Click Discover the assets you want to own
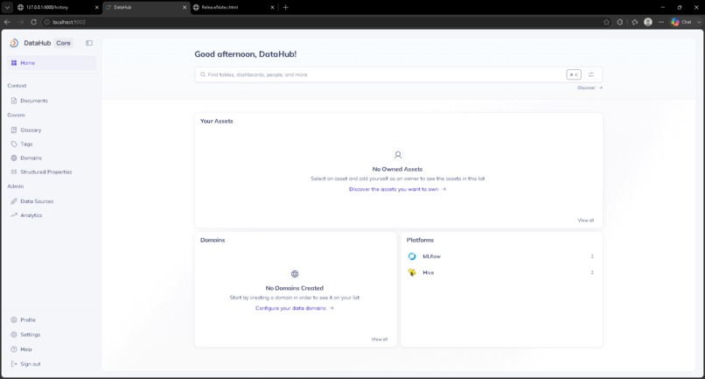705x379 pixels. point(397,189)
